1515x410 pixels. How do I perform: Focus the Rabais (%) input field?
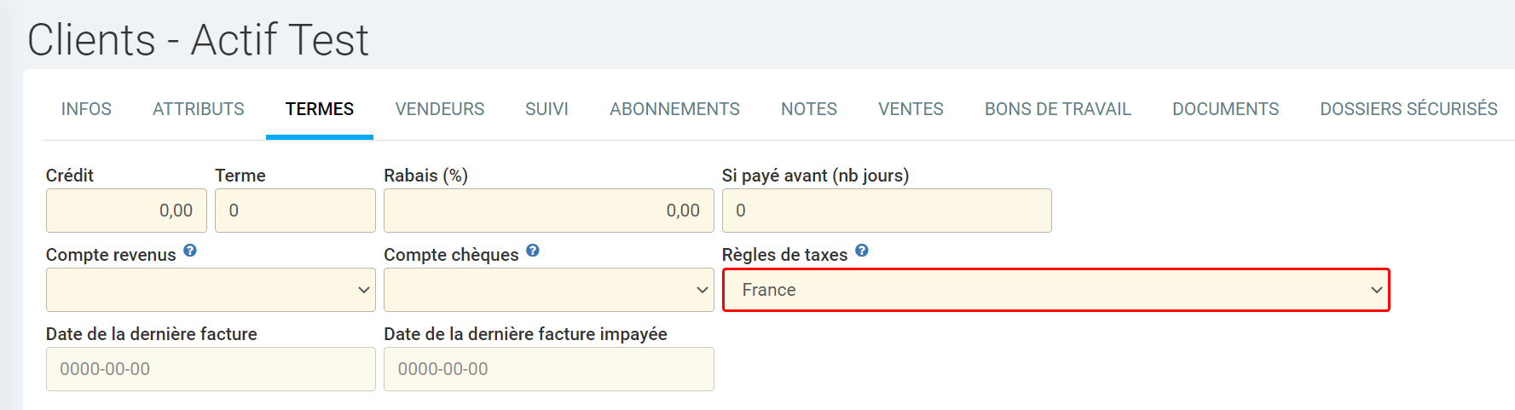[x=548, y=211]
